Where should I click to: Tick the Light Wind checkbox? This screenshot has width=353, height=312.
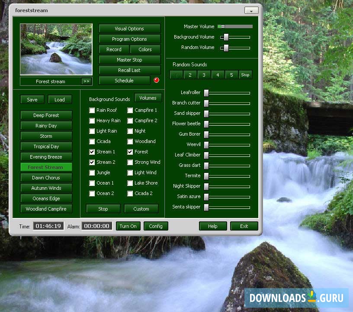[x=130, y=172]
